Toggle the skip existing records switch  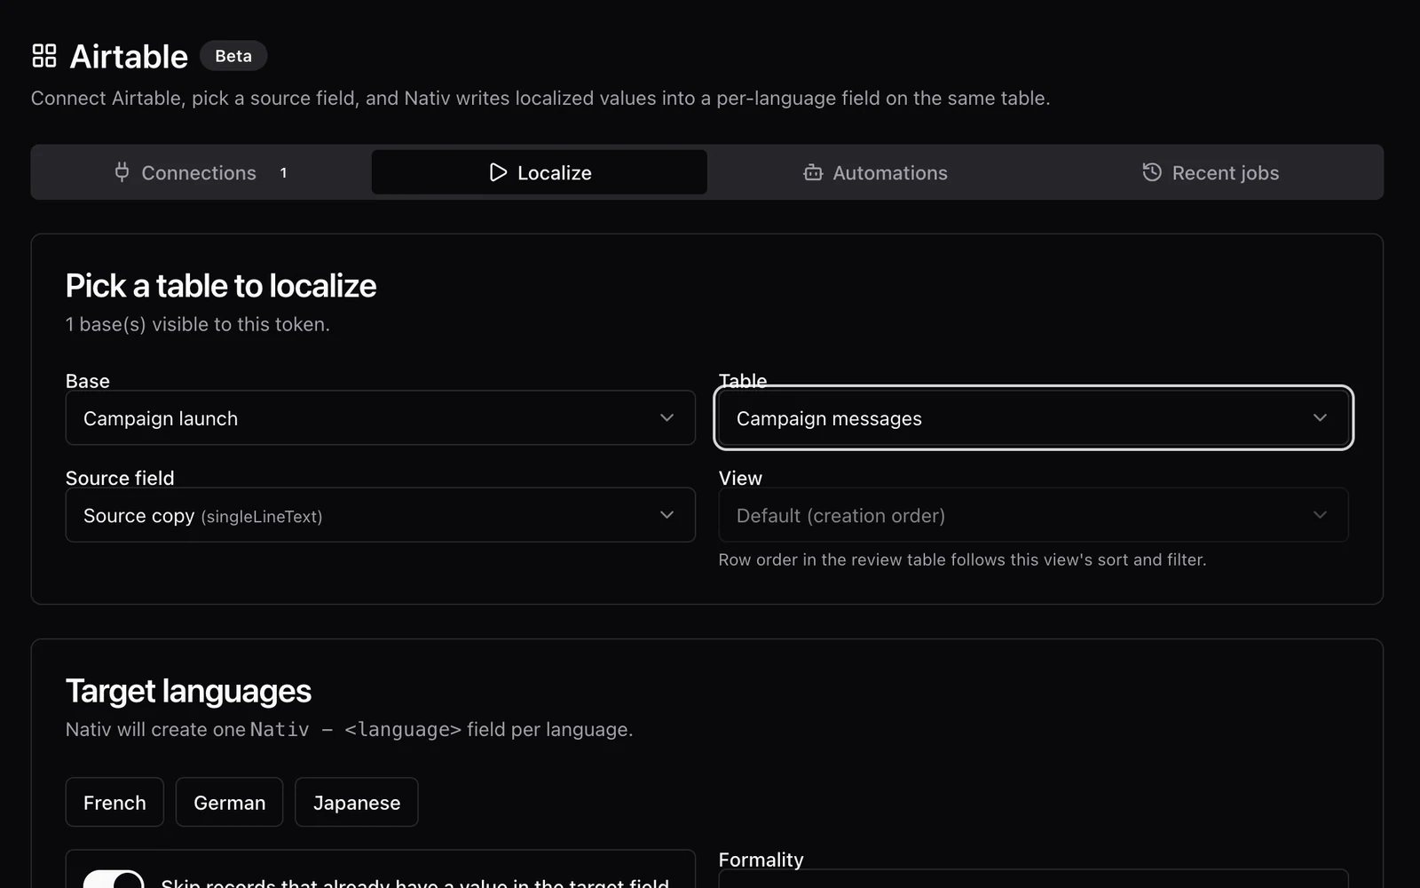point(114,879)
